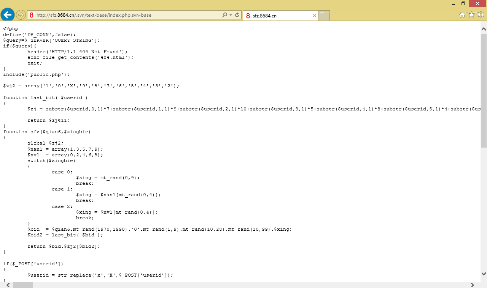
Task: Click the include('public.php'); line
Action: click(37, 74)
